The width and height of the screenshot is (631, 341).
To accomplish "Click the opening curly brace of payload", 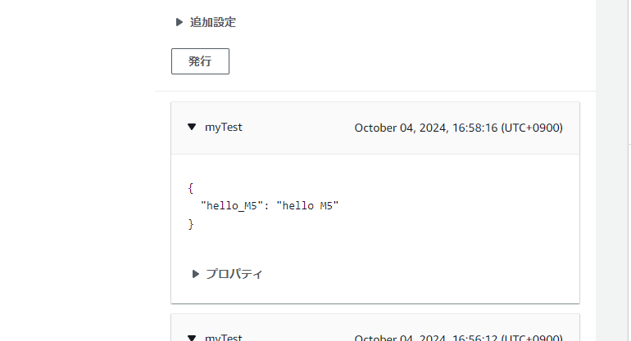I will (x=191, y=188).
